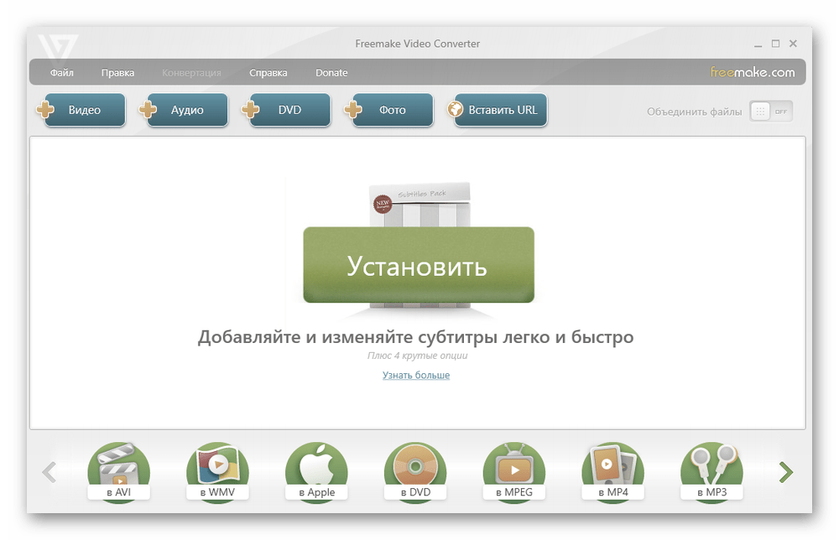Click the 'Вставить URL' button
Image resolution: width=839 pixels, height=540 pixels.
tap(502, 111)
